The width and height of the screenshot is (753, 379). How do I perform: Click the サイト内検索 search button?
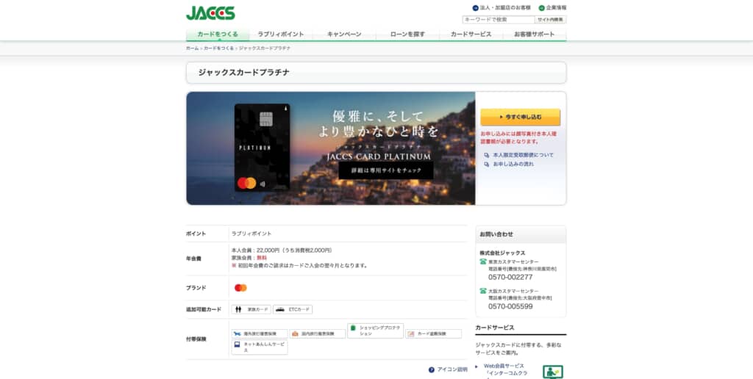pos(550,20)
